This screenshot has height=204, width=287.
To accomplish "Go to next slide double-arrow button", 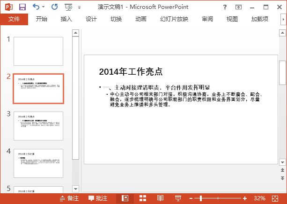I will (282, 178).
